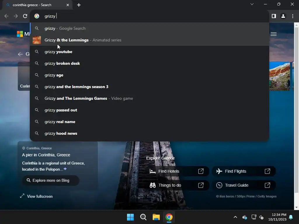The image size is (299, 224).
Task: Select the 'grizzy hood news' suggestion
Action: click(149, 133)
